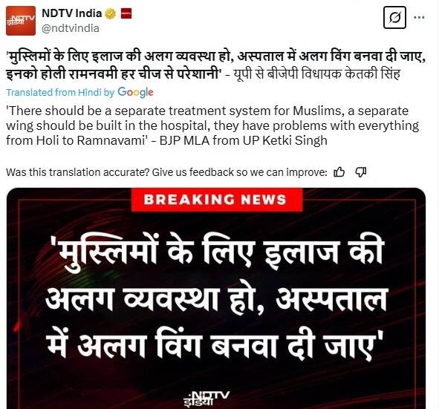
Task: Open the @ndtvindia handle link
Action: pos(71,28)
